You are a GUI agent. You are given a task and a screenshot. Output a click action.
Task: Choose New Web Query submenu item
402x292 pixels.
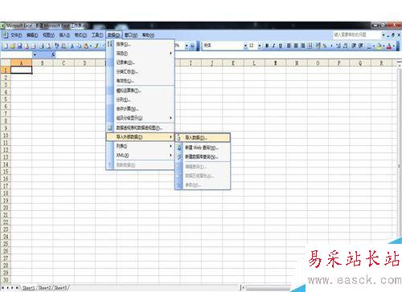click(x=203, y=148)
